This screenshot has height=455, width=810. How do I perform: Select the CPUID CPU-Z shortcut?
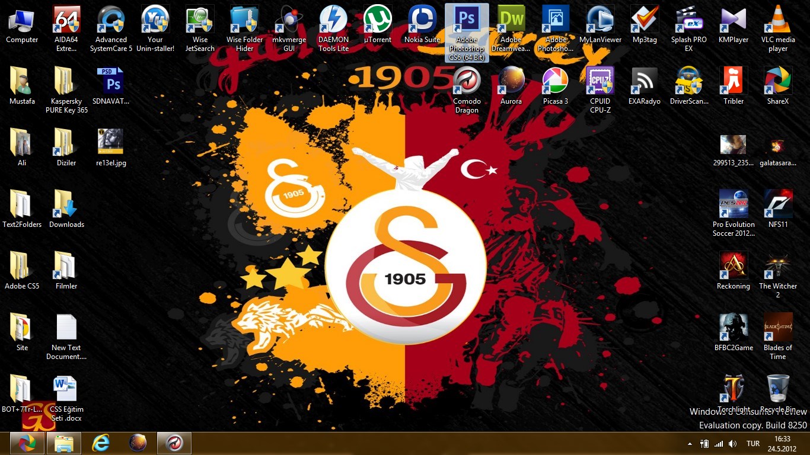click(600, 90)
